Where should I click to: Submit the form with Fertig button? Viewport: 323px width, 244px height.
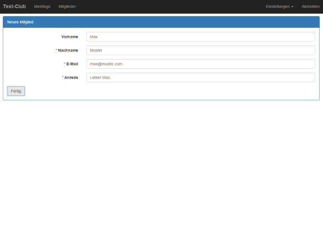[x=16, y=91]
